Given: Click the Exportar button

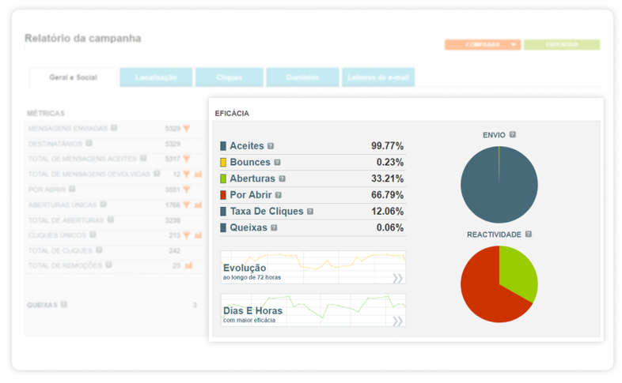Looking at the screenshot, I should (x=562, y=45).
